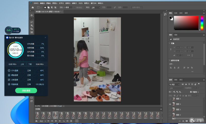Go to next frame in timeline

60,121
